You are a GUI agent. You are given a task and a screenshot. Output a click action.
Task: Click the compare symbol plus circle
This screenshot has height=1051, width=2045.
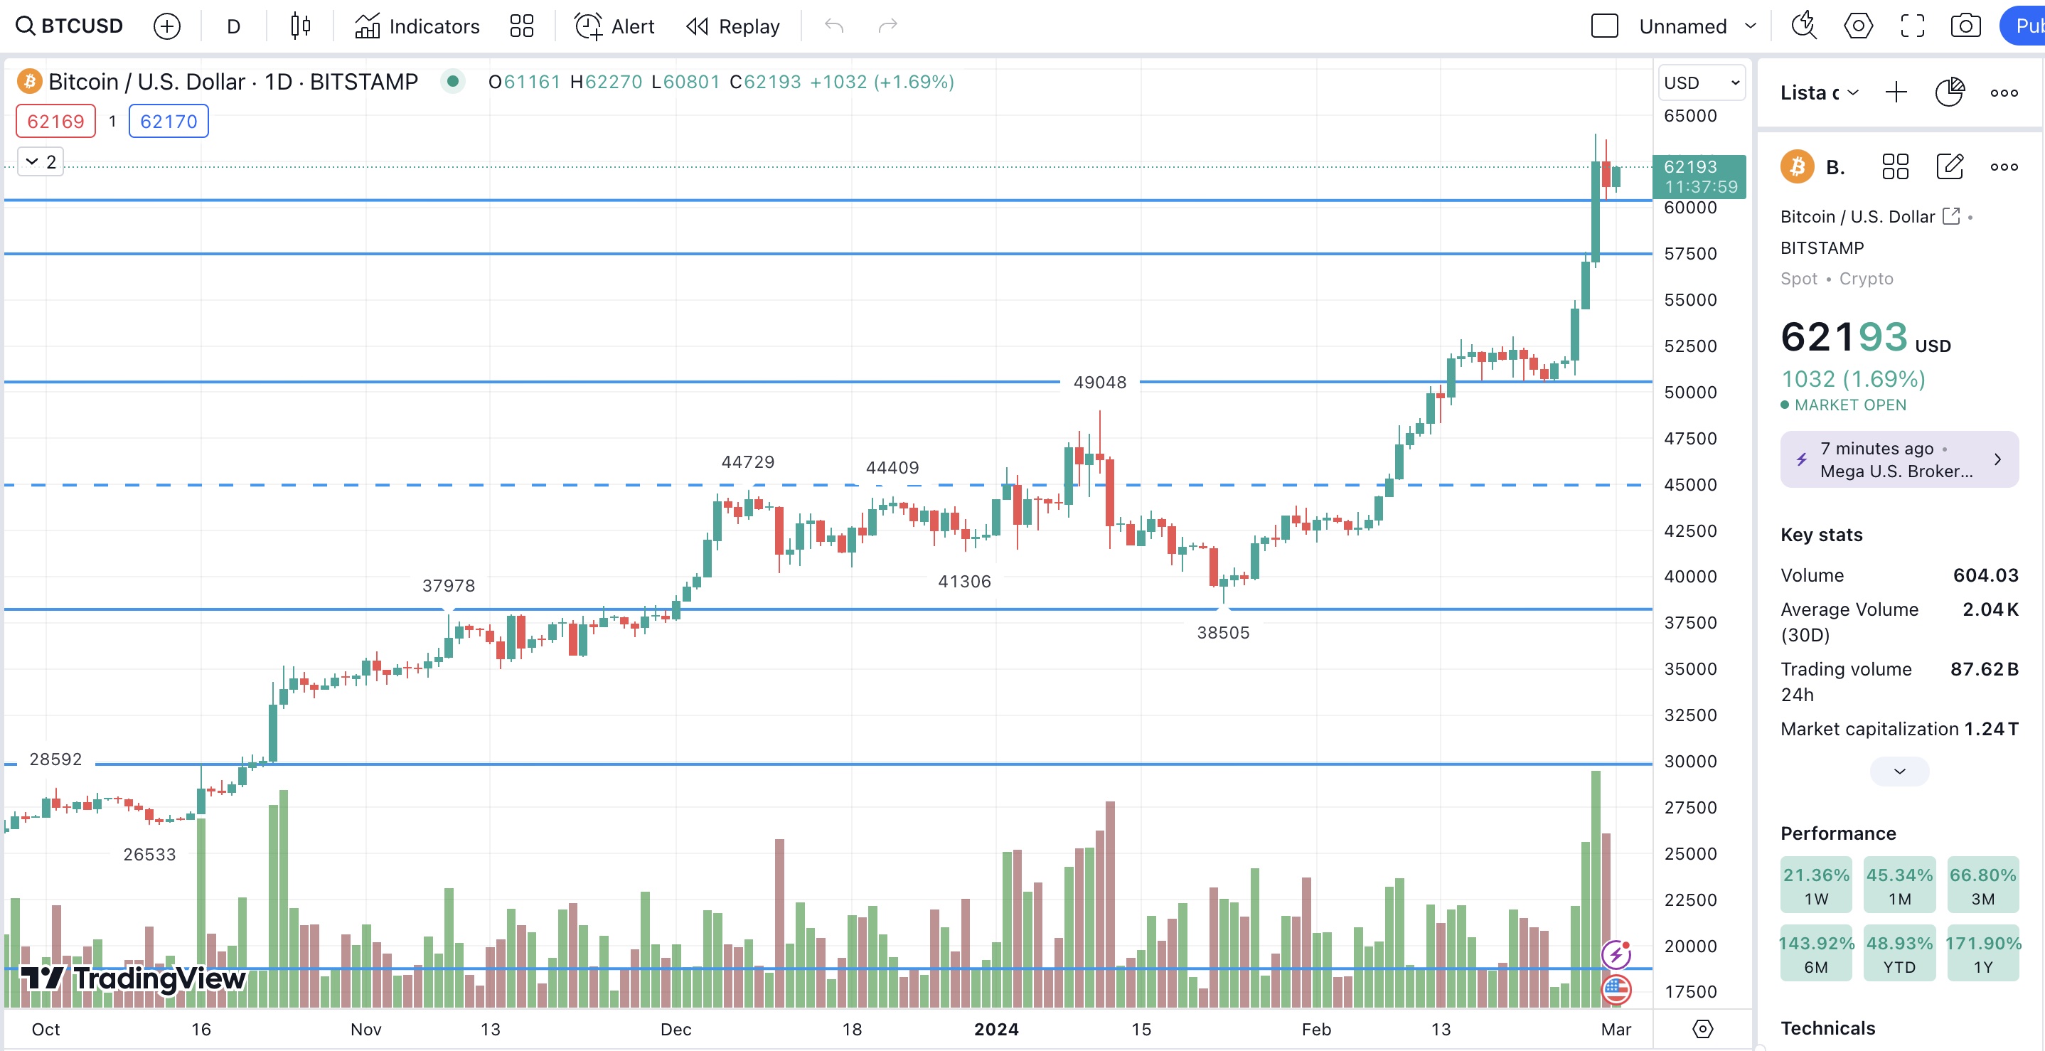(x=166, y=26)
